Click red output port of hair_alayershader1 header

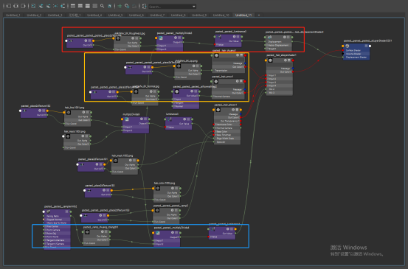[293, 60]
